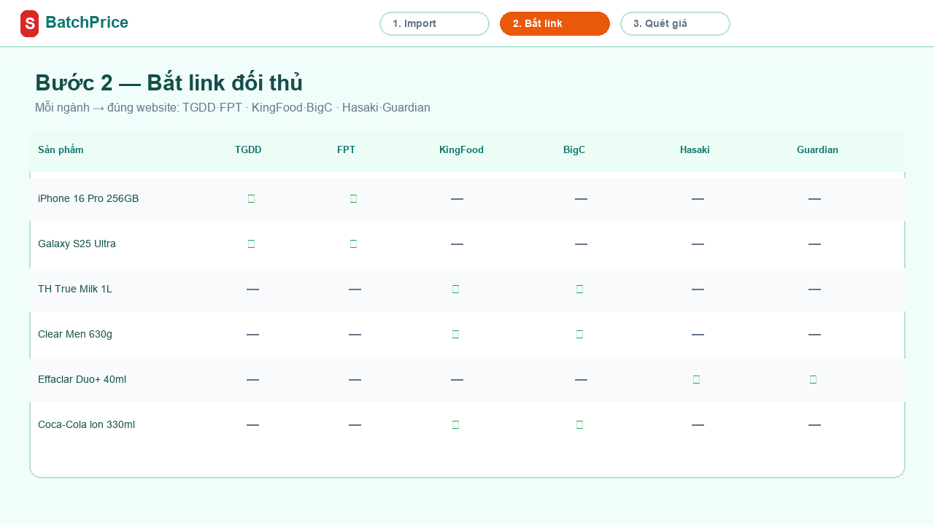The width and height of the screenshot is (934, 525).
Task: Select the Effaclar Duo+ 40ml product name
Action: [82, 379]
